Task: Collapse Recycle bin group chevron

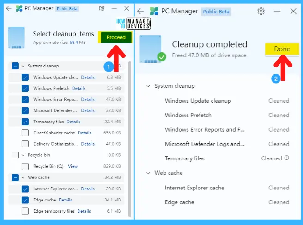Action: click(23, 155)
